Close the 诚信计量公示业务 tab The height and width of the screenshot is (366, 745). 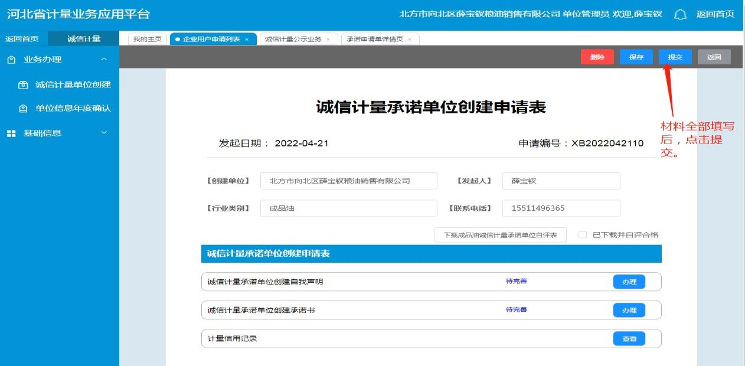[x=328, y=40]
